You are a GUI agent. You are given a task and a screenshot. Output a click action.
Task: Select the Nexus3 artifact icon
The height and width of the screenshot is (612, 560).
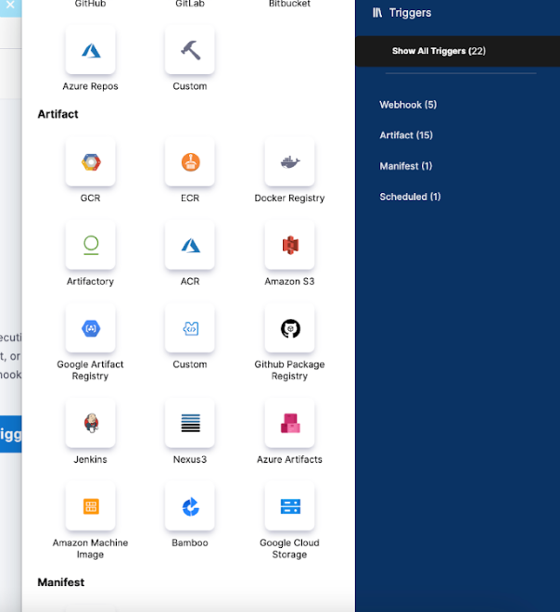[190, 424]
